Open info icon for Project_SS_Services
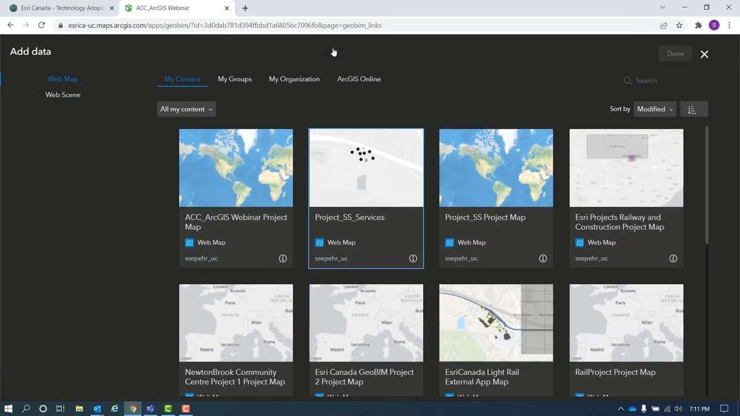 [x=413, y=259]
